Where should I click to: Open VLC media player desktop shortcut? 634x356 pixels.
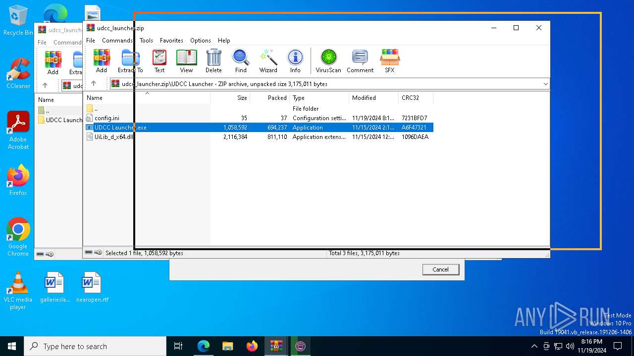[x=18, y=291]
